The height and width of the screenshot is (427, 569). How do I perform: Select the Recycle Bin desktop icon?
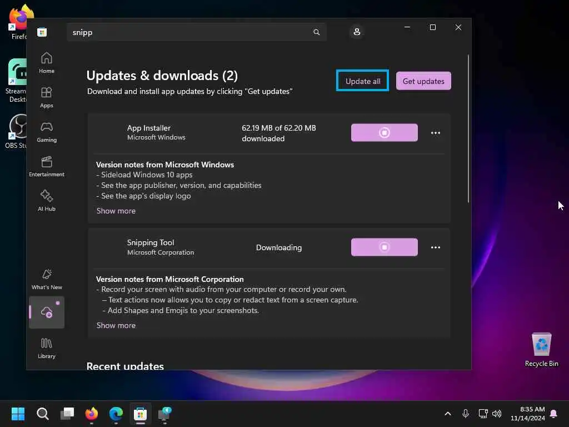[x=541, y=350]
